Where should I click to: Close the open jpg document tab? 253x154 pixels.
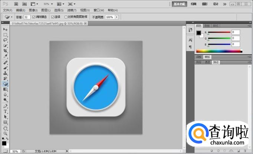tap(85, 23)
